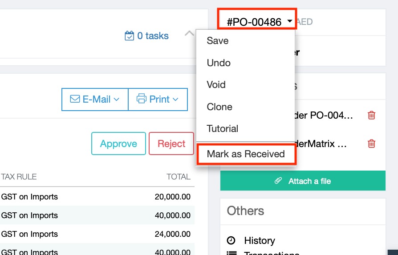Pick the Void menu option
This screenshot has height=255, width=398.
(x=216, y=85)
